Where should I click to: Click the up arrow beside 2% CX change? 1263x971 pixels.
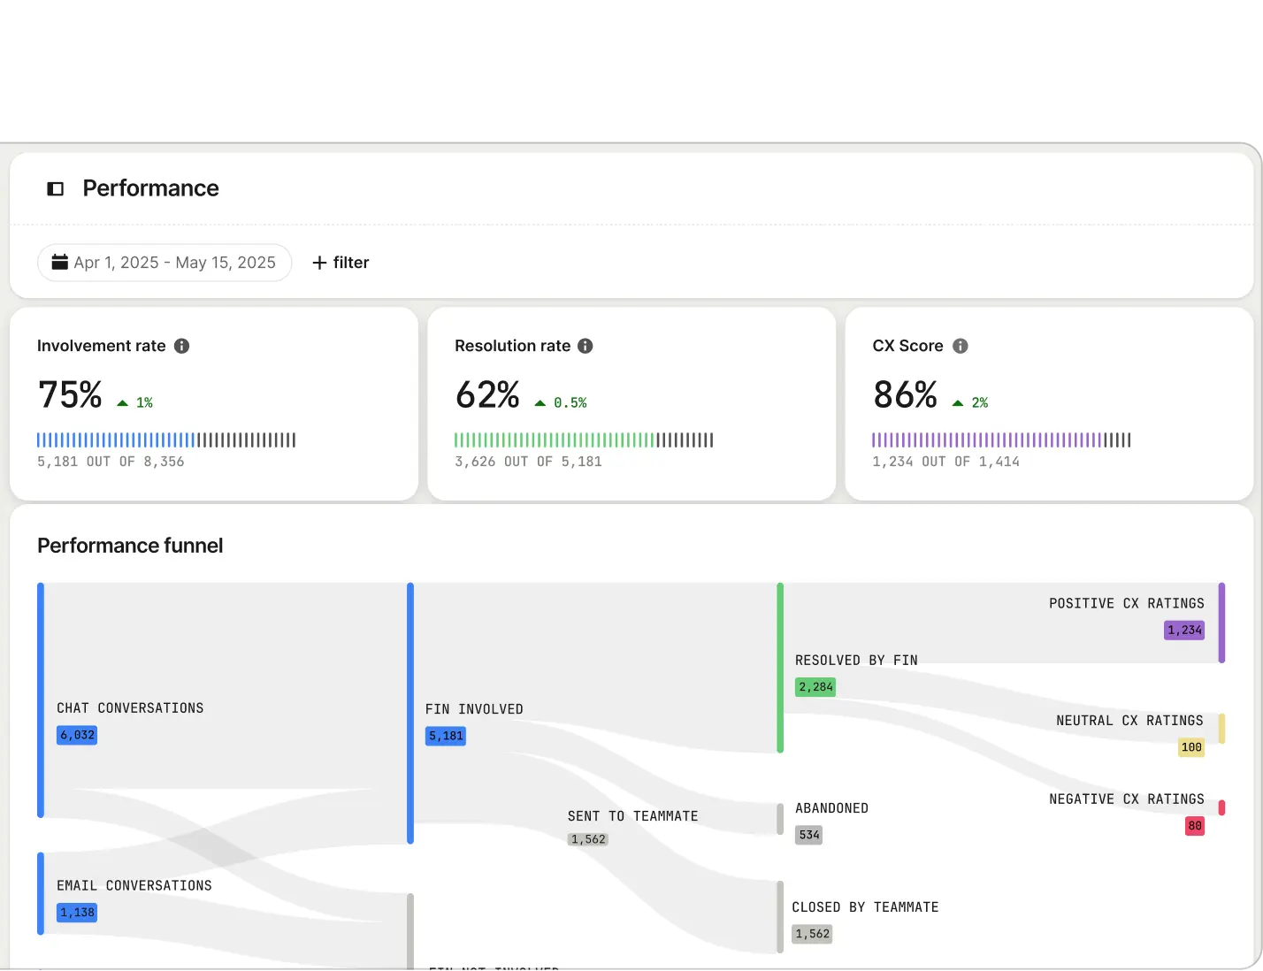point(957,403)
